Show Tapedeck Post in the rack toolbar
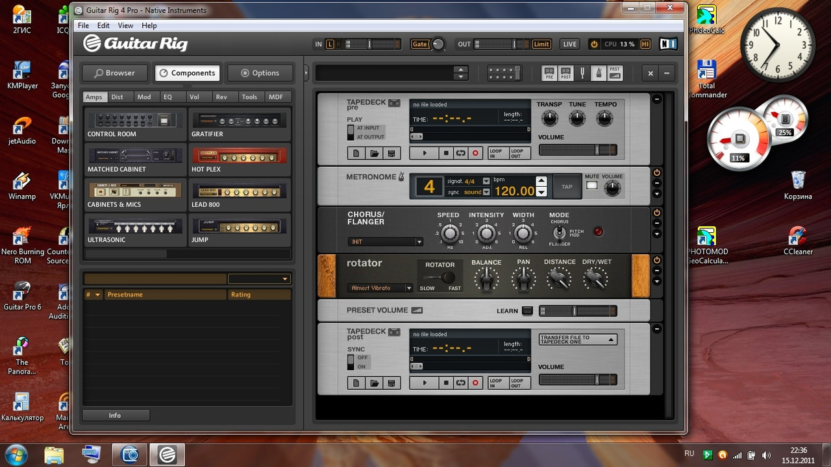This screenshot has width=831, height=467. pos(566,73)
